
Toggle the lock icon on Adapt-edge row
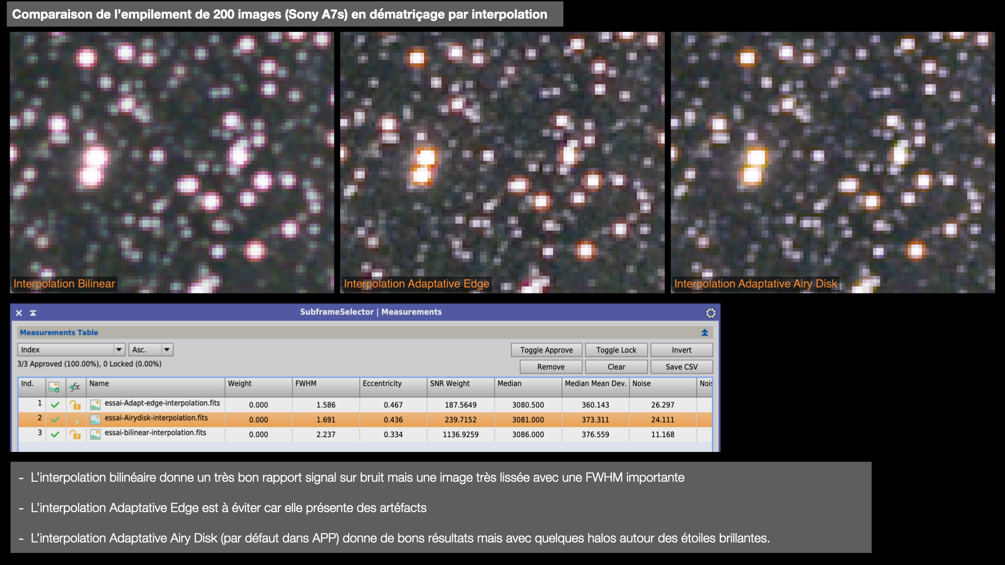(x=75, y=405)
